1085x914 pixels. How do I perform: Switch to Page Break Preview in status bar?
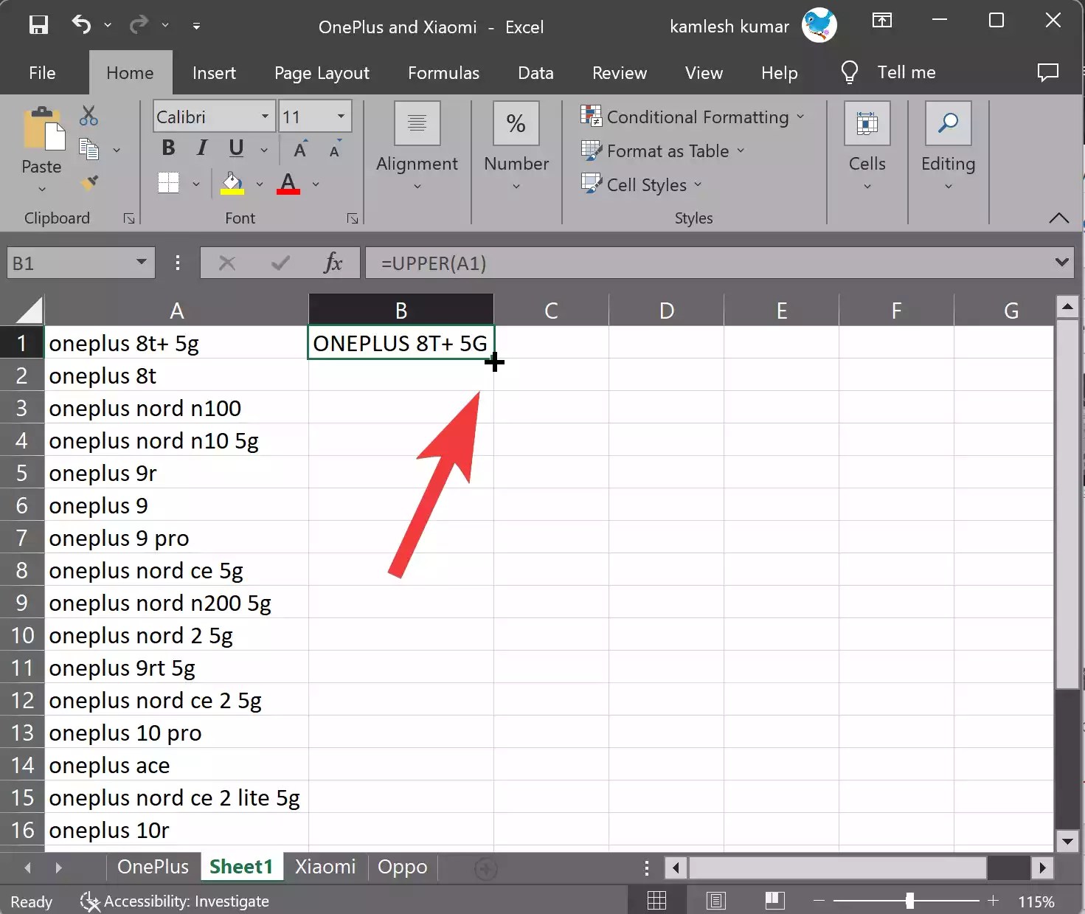774,900
